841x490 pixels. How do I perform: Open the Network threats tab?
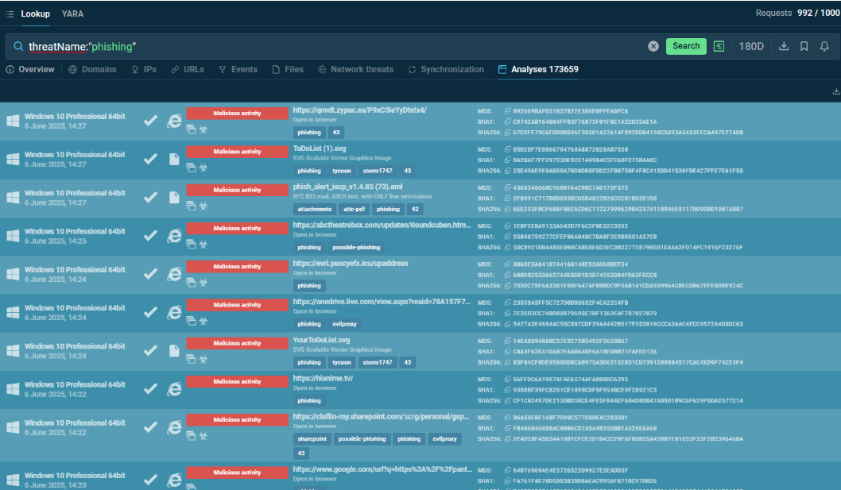pos(355,69)
